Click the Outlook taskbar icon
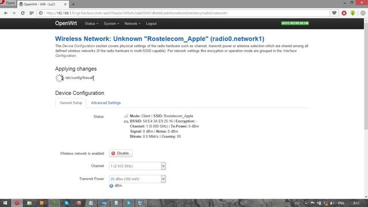The image size is (368, 207). tap(103, 203)
